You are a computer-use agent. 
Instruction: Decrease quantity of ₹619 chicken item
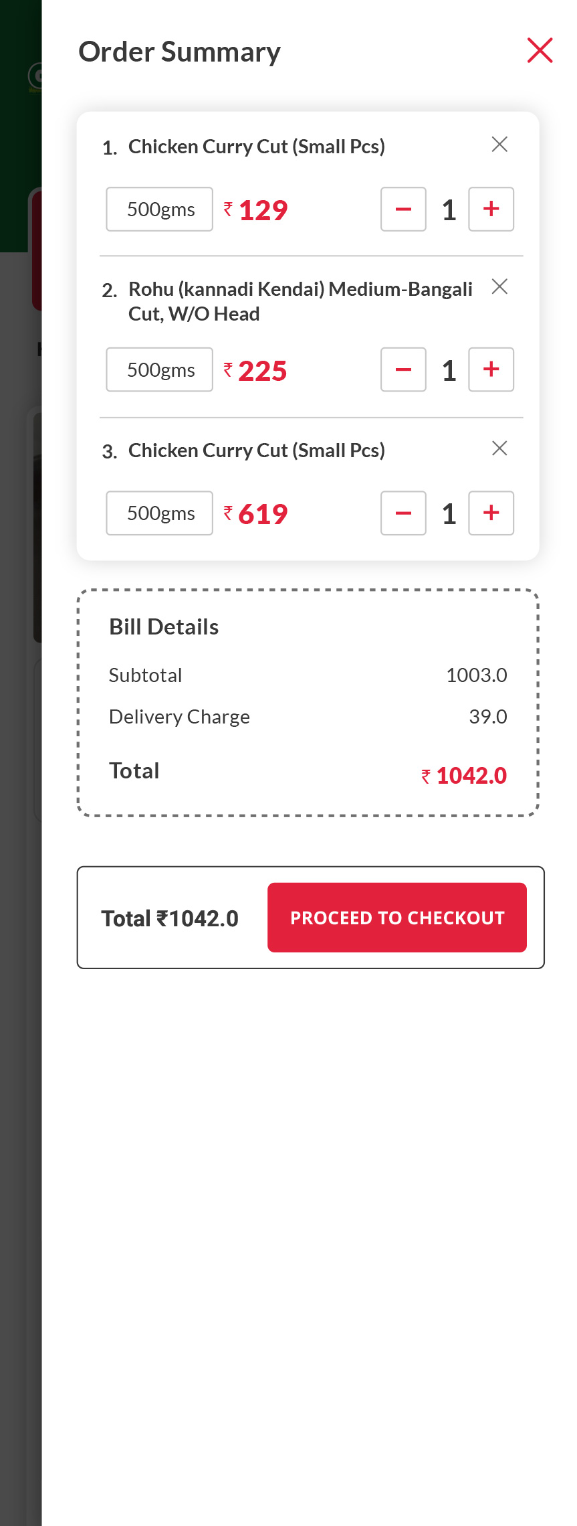tap(403, 513)
